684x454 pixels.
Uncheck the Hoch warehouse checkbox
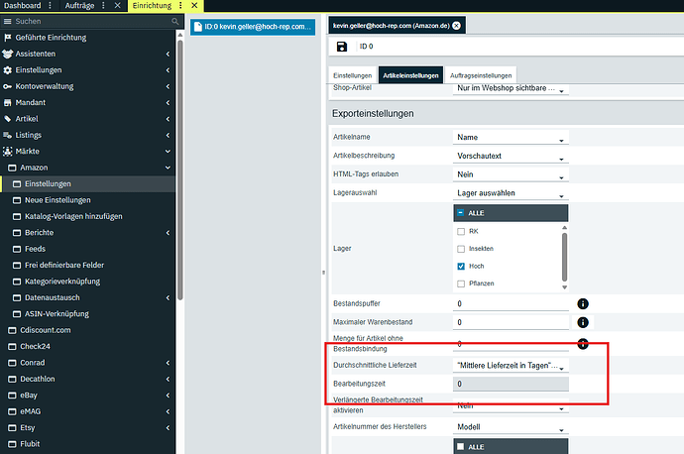[x=461, y=266]
